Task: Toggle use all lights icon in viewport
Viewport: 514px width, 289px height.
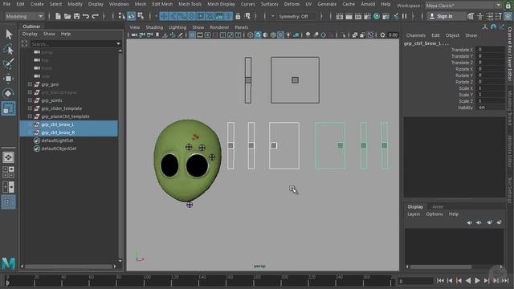Action: [x=288, y=35]
